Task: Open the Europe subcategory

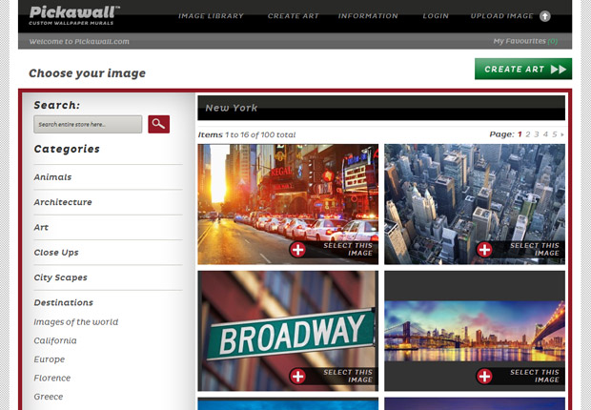Action: pos(49,359)
